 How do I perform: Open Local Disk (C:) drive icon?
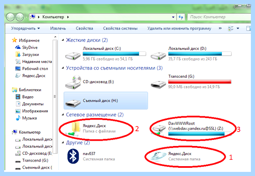pyautogui.click(x=73, y=56)
